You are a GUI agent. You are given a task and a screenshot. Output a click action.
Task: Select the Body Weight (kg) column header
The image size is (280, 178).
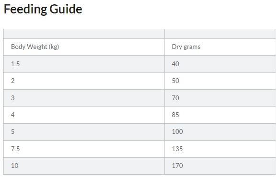84,47
